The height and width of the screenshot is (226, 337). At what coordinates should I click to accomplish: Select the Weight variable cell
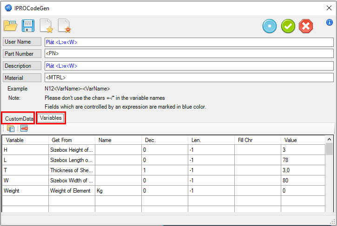tap(26, 191)
